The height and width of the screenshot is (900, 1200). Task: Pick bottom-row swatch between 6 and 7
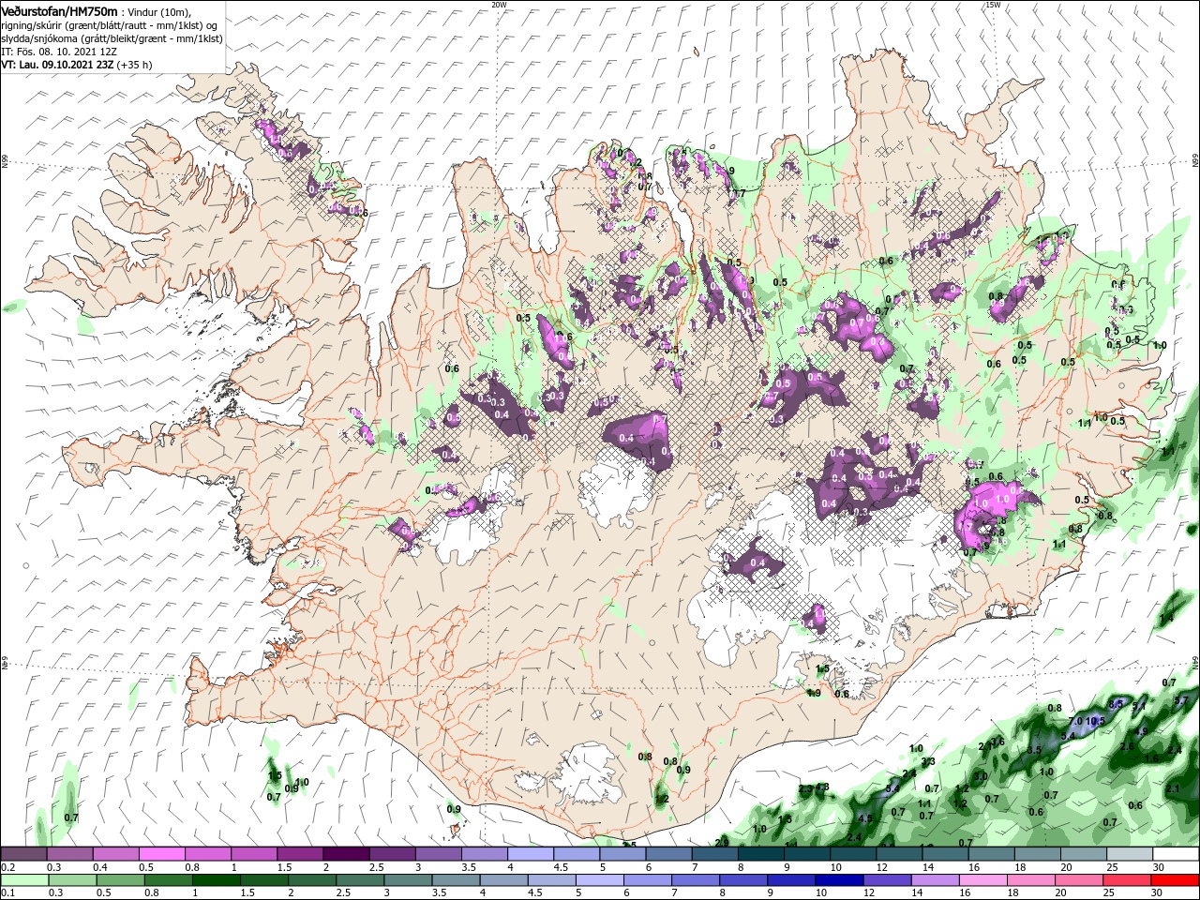tap(647, 880)
